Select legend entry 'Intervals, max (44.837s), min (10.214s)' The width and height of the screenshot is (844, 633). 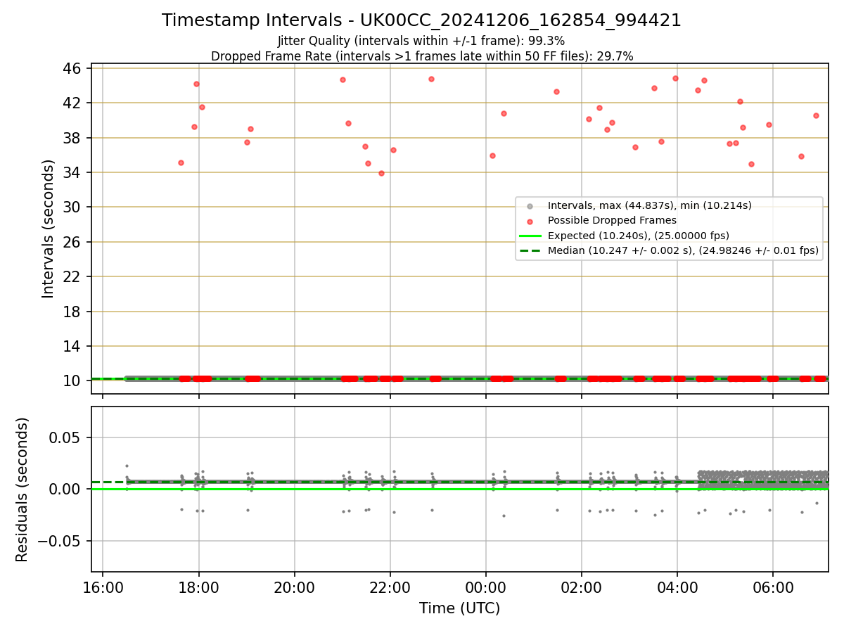point(650,206)
